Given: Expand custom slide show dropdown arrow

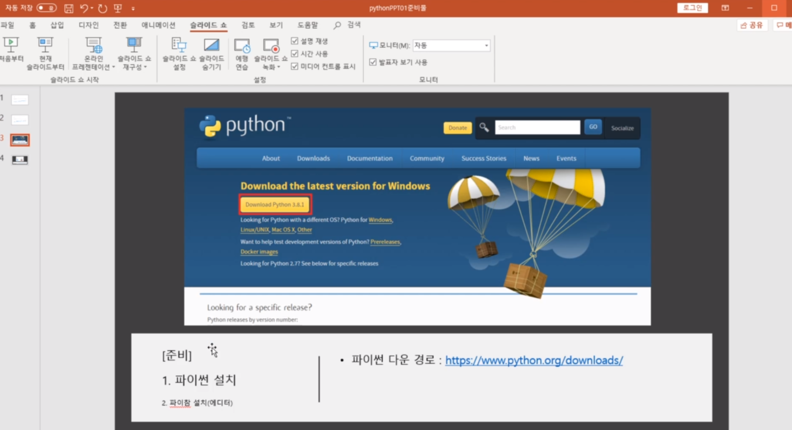Looking at the screenshot, I should click(x=145, y=67).
